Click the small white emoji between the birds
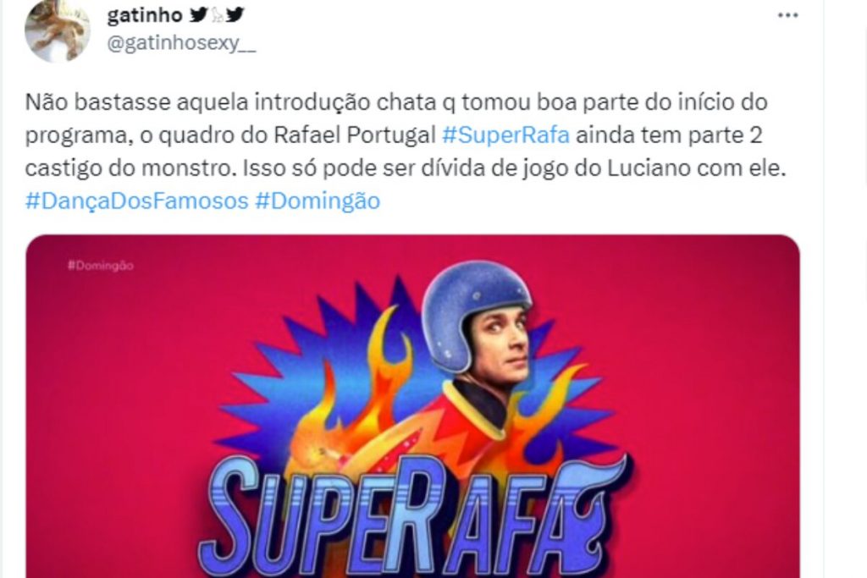 [218, 16]
